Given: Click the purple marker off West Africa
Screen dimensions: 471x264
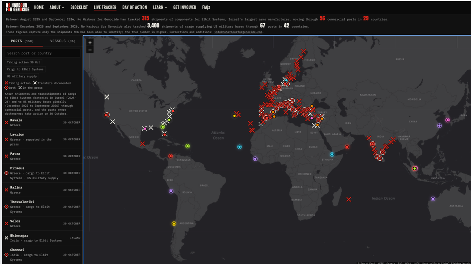Looking at the screenshot, I should click(x=255, y=158).
